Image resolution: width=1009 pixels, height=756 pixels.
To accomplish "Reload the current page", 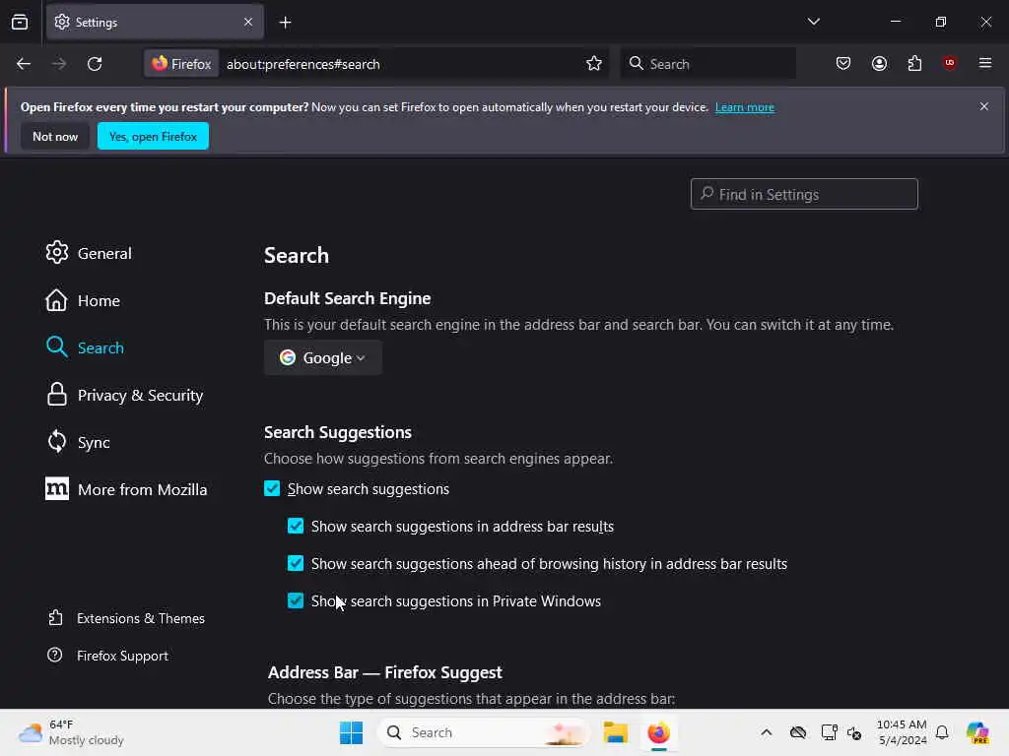I will tap(95, 64).
